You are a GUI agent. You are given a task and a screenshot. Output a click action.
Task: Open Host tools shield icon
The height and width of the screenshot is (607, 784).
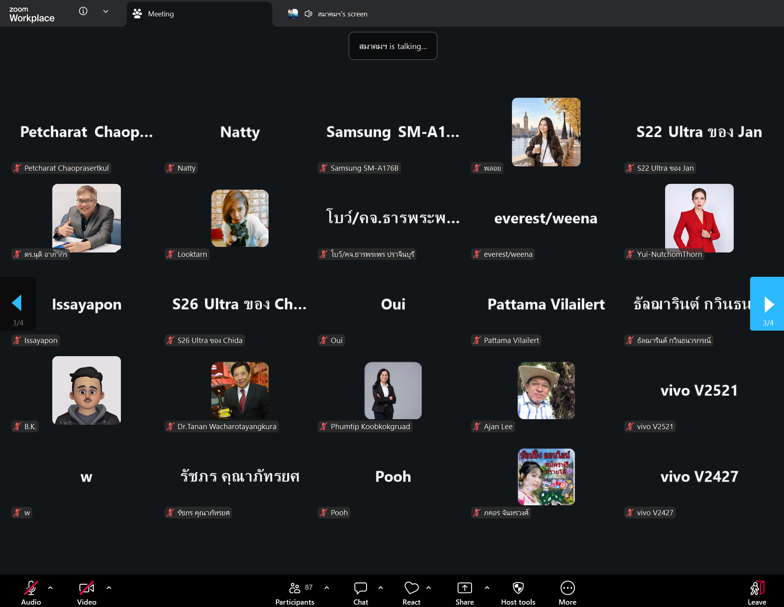(518, 588)
